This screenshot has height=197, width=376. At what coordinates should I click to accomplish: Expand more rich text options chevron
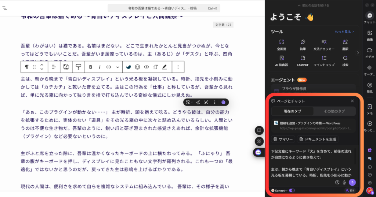pos(117,67)
